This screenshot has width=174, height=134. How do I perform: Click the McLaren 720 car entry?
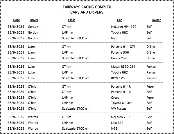(x=120, y=117)
